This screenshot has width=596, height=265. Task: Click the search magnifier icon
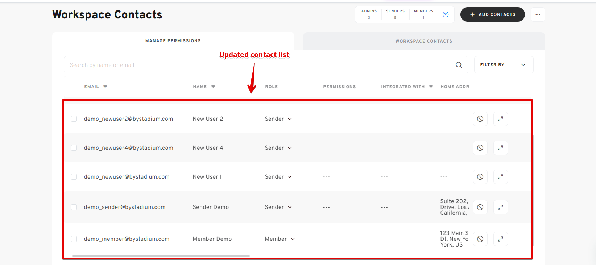coord(459,65)
